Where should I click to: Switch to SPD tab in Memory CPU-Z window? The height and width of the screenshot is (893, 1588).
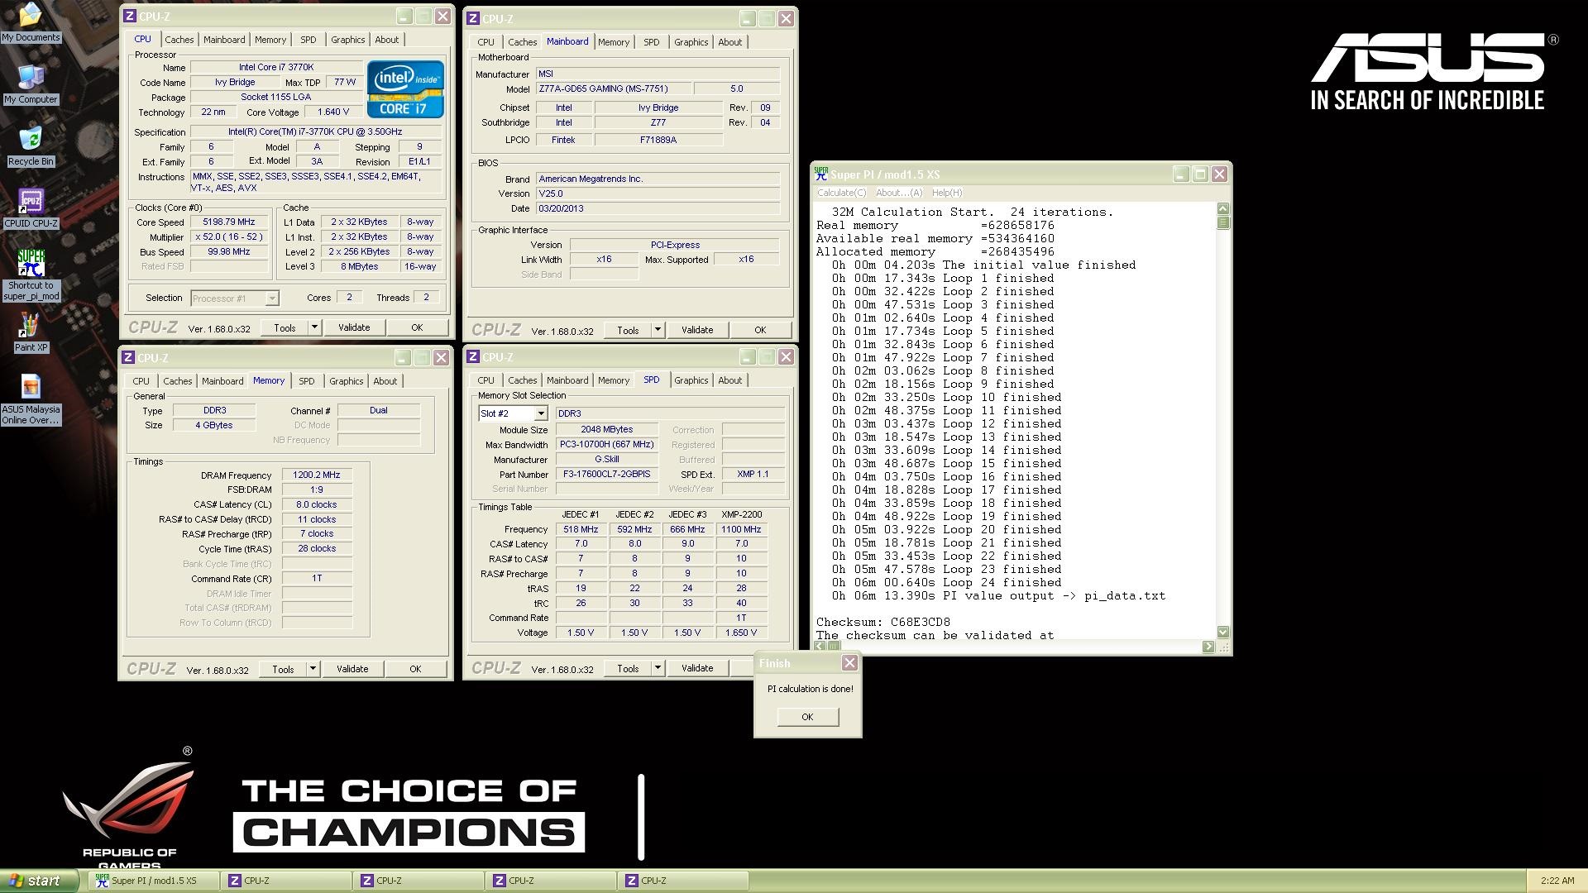[x=307, y=381]
